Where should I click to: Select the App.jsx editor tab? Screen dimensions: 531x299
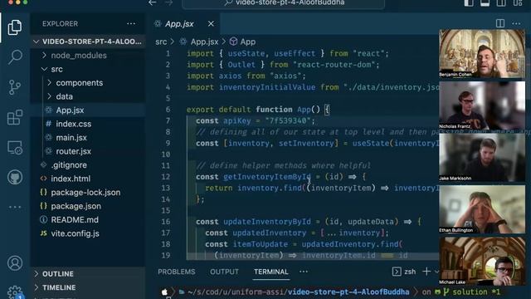tap(184, 24)
